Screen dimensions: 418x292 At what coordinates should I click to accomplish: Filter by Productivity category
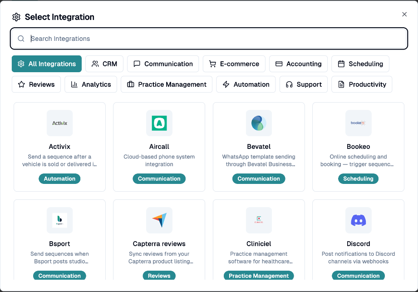362,84
